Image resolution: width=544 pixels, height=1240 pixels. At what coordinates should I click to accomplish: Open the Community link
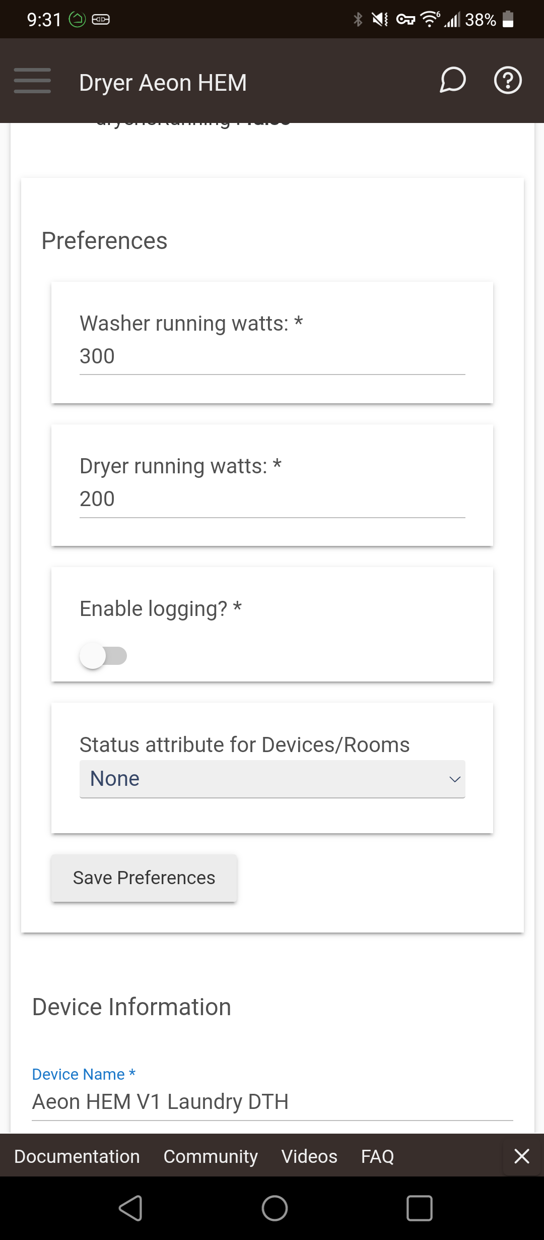pyautogui.click(x=211, y=1156)
